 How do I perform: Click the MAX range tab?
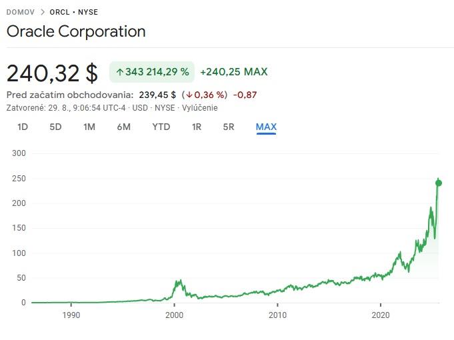266,127
